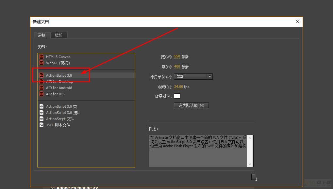This screenshot has width=333, height=189.
Task: Select ActionScript 3.0 in the type list
Action: 86,75
